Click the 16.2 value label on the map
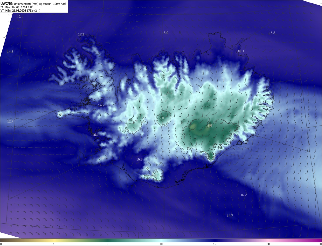This screenshot has height=246, width=322. 244,195
